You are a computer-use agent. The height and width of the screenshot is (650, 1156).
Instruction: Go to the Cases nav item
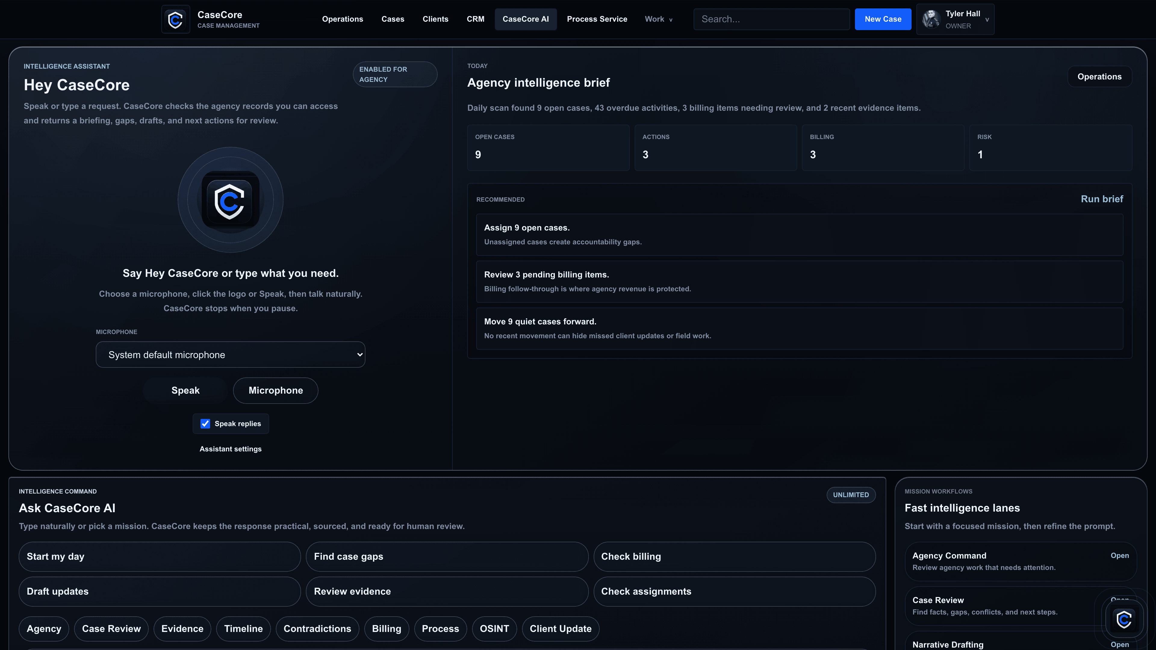(x=393, y=19)
